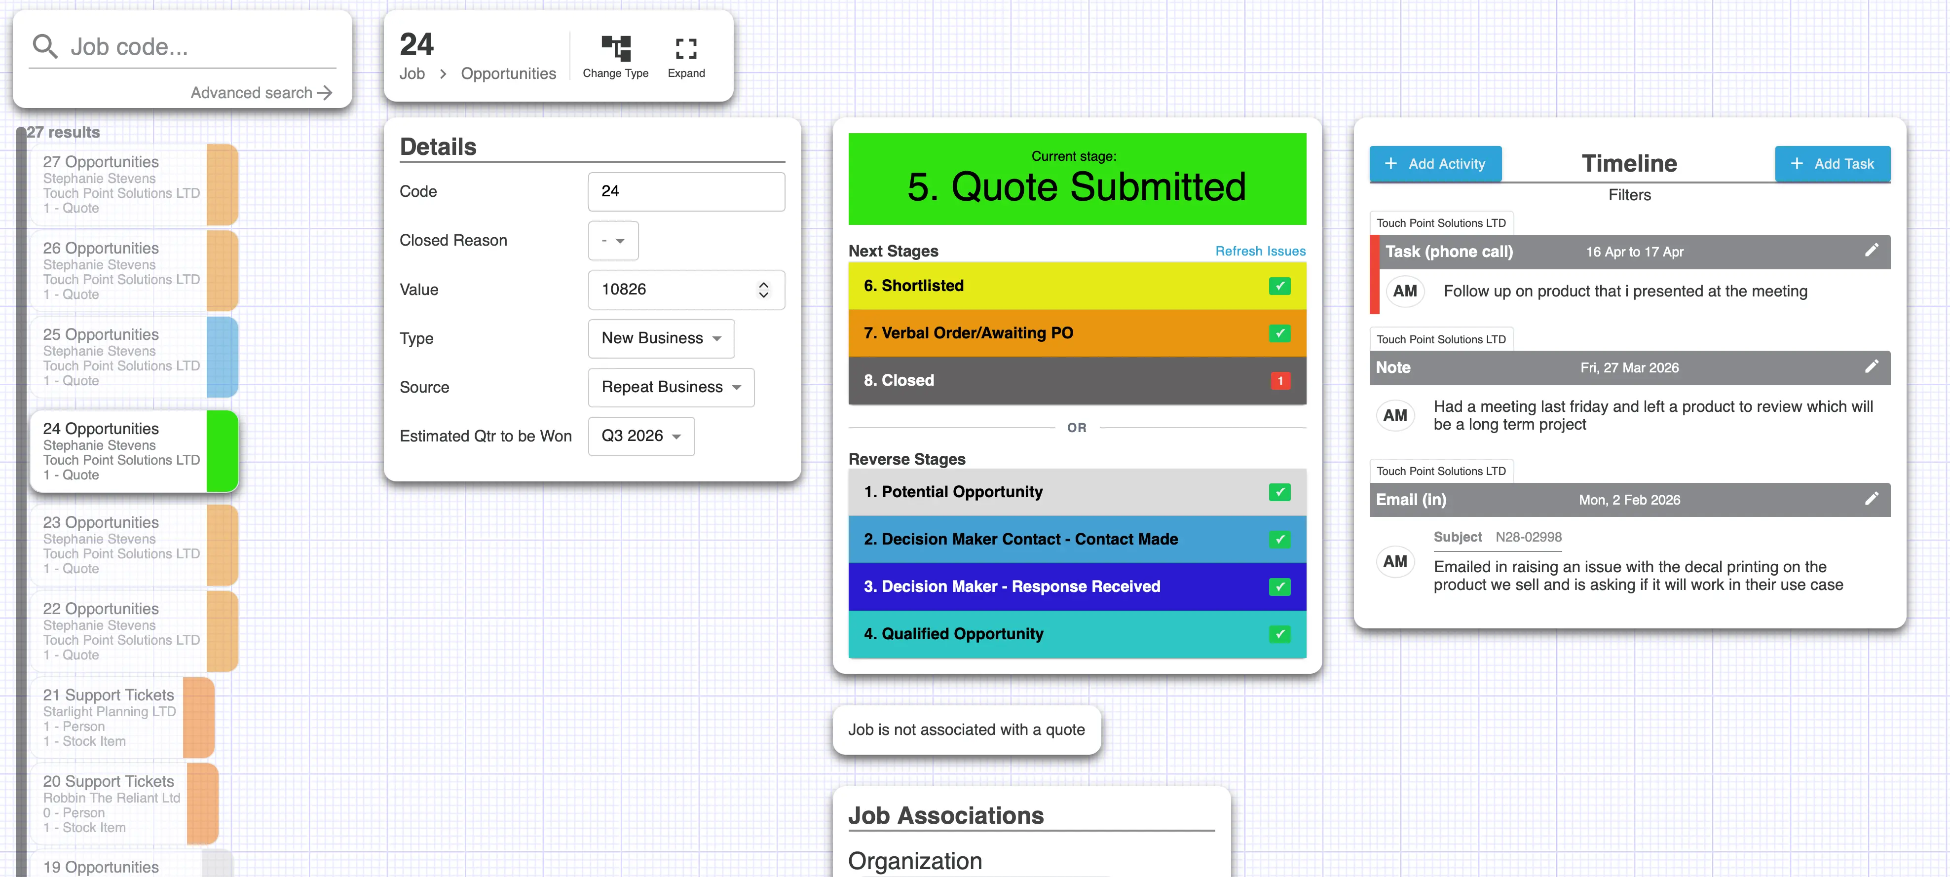Open the Source dropdown showing Repeat Business
This screenshot has width=1950, height=877.
(x=671, y=387)
